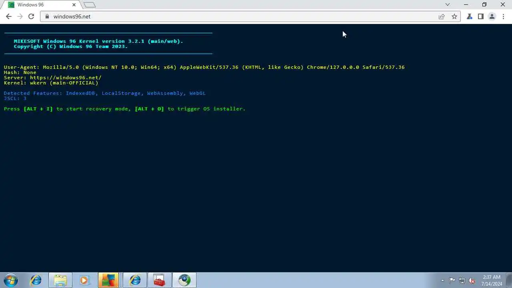Click the 'Hash: None' line

coord(20,72)
